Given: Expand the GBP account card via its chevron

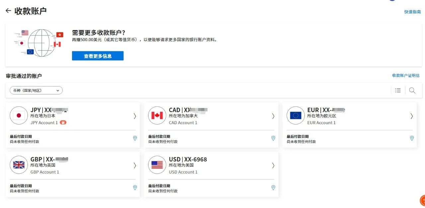Looking at the screenshot, I should 135,166.
